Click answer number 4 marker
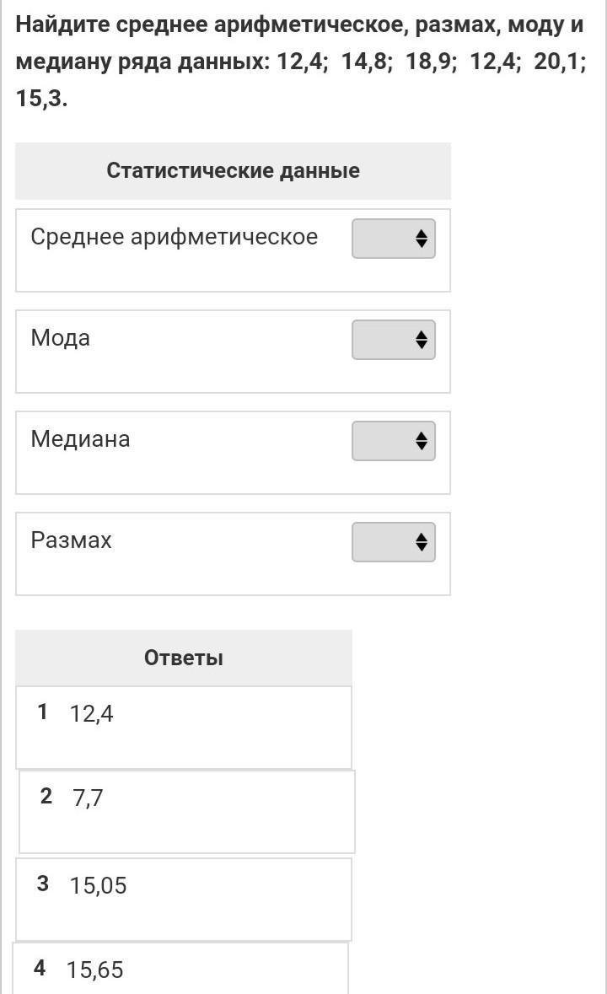 [x=40, y=968]
